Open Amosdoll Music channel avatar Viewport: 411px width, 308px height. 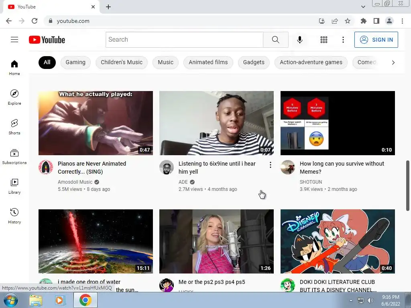[x=46, y=167]
